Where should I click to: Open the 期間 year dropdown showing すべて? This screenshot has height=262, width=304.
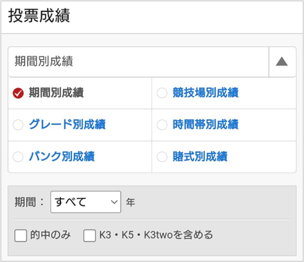[85, 202]
